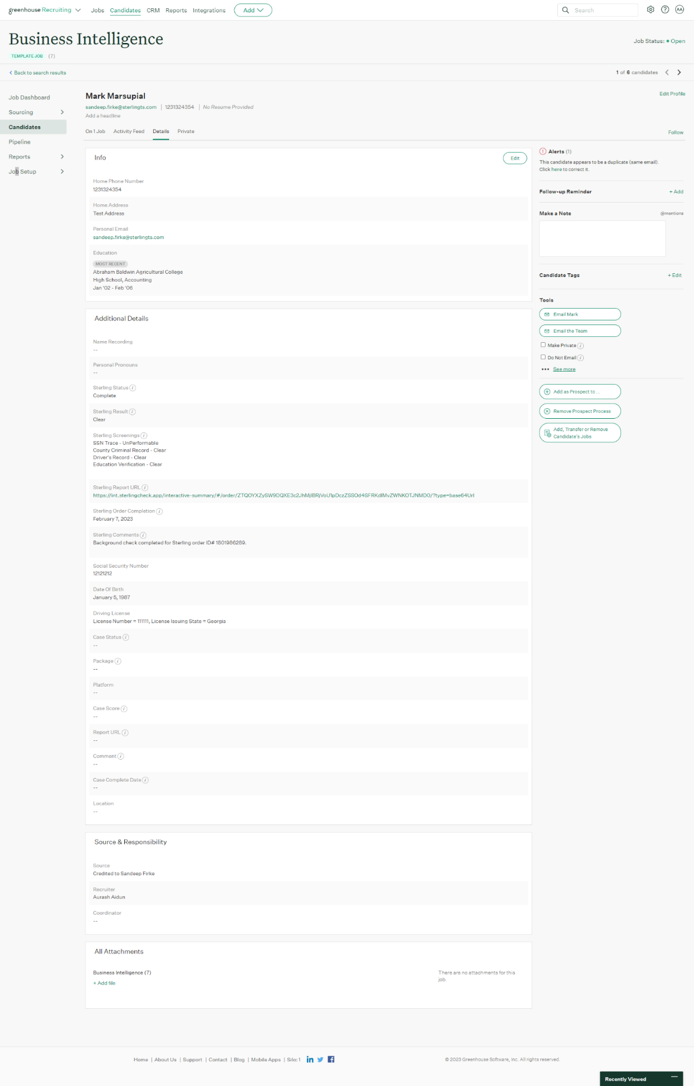Show info for Sterling Result
Image resolution: width=694 pixels, height=1086 pixels.
pos(132,412)
